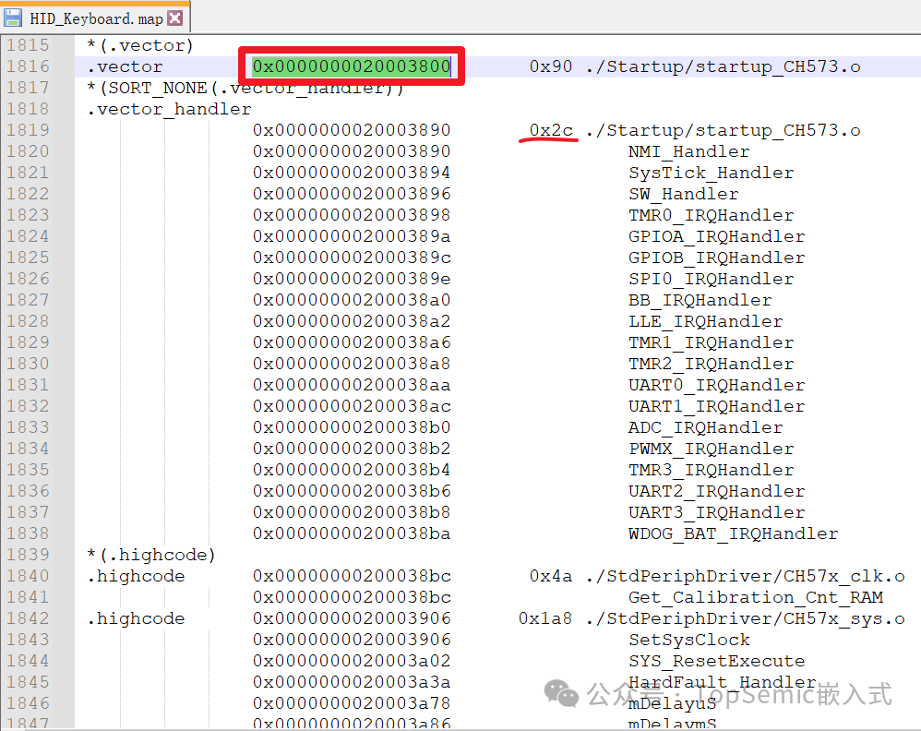Click the WDOG_BAT_IRQHandler entry

(x=733, y=533)
